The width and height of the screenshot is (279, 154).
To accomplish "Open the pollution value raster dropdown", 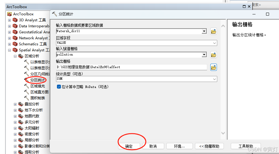I will coord(204,55).
